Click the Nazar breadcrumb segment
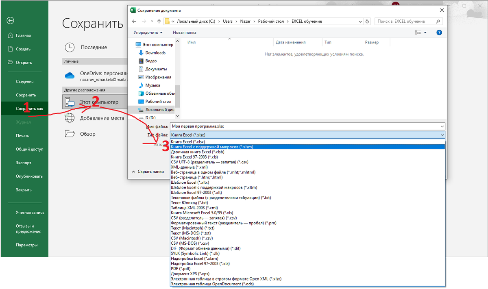This screenshot has height=289, width=488. click(x=245, y=21)
